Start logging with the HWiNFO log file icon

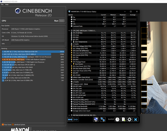[123, 119]
